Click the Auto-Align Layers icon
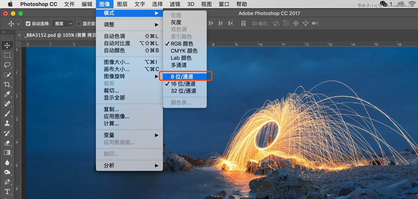418x199 pixels. tap(243, 23)
